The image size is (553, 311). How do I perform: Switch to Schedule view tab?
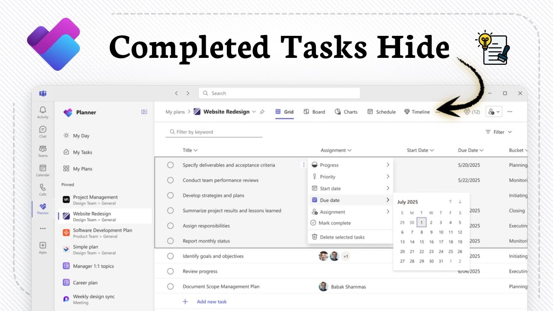[381, 112]
